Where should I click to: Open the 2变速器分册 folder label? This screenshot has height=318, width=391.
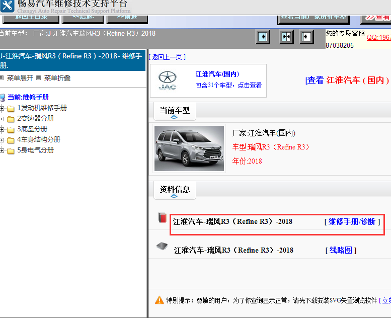click(x=35, y=118)
